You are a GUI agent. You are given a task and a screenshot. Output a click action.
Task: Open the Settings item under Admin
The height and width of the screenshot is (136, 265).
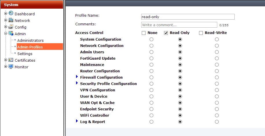25,54
